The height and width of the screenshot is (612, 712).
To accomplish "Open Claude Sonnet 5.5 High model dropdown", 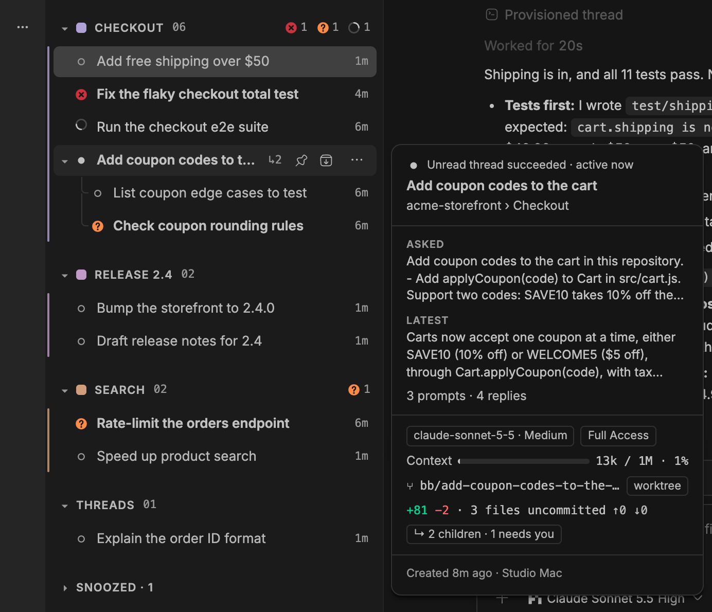I will [x=616, y=600].
